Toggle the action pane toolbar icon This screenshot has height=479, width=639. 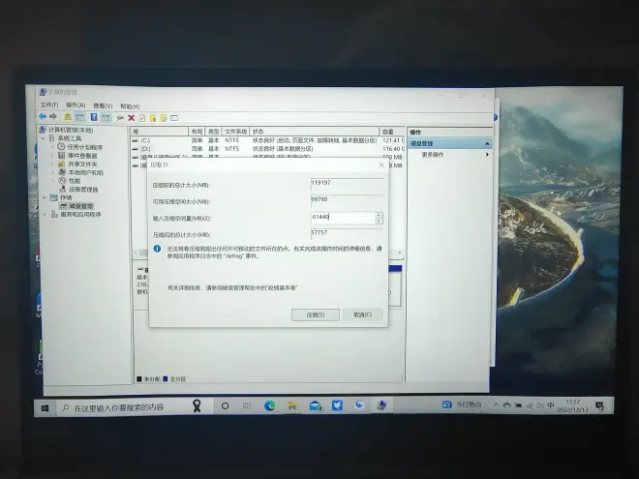pos(106,118)
